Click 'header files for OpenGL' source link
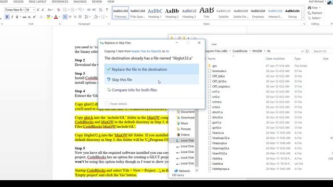 click(x=146, y=51)
